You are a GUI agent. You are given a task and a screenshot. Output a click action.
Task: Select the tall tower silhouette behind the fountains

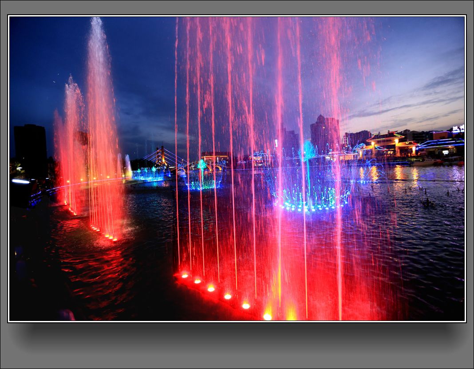pos(324,133)
